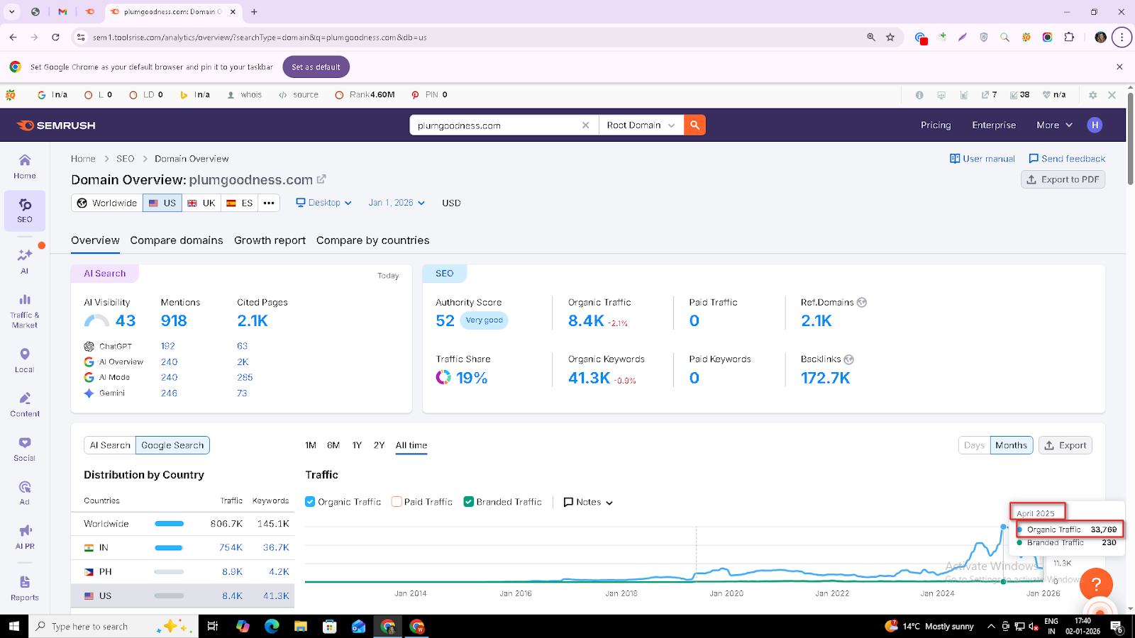1135x638 pixels.
Task: Clear the domain search field
Action: 585,125
